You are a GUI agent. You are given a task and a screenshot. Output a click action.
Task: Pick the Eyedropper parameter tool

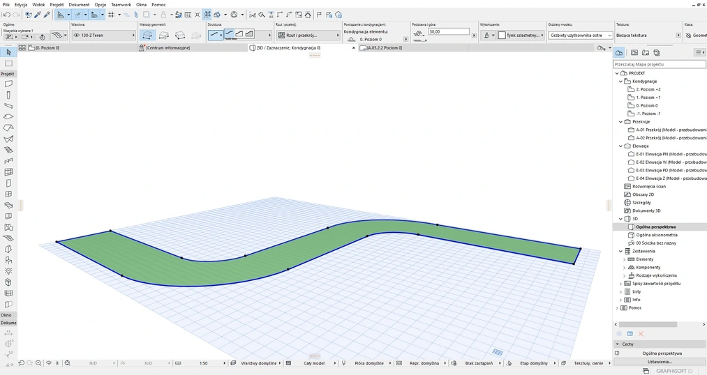pyautogui.click(x=38, y=14)
